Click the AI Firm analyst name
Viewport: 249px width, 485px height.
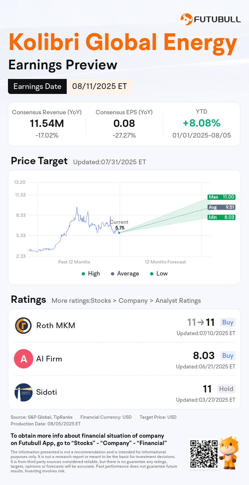[x=49, y=359]
